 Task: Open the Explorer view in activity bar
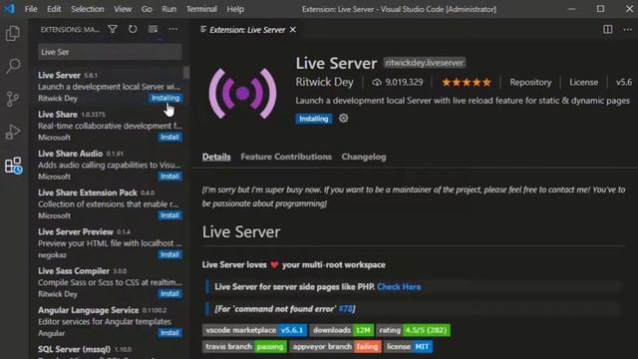tap(13, 33)
